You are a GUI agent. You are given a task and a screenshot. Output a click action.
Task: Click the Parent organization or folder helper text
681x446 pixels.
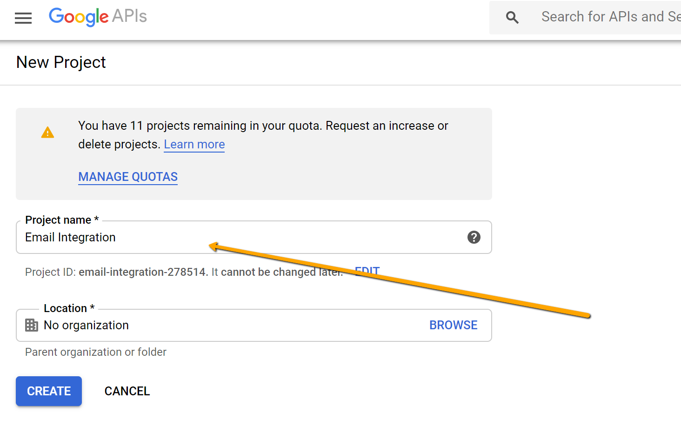[x=95, y=352]
